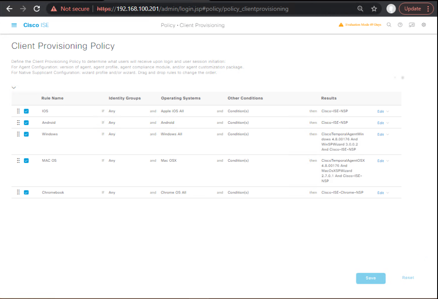Click the Rule Name column header
Viewport: 438px width, 299px height.
[52, 98]
